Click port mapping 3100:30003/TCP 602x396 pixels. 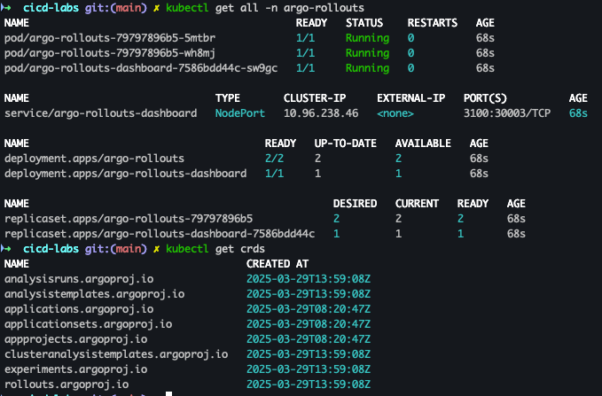[x=507, y=113]
